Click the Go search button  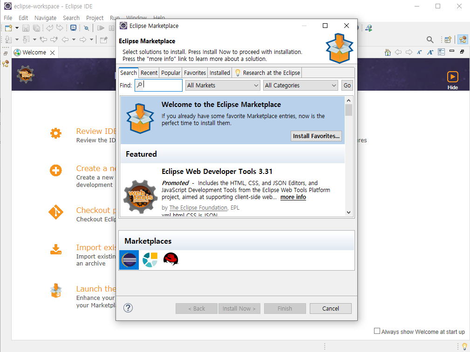pyautogui.click(x=347, y=86)
